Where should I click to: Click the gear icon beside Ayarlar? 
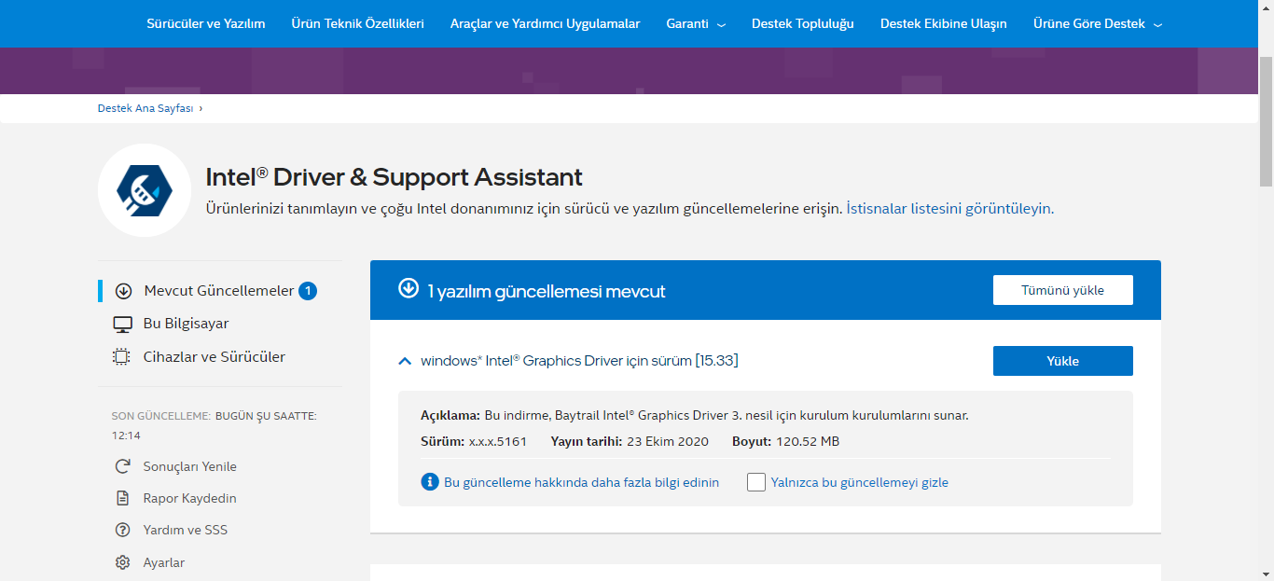click(x=122, y=563)
